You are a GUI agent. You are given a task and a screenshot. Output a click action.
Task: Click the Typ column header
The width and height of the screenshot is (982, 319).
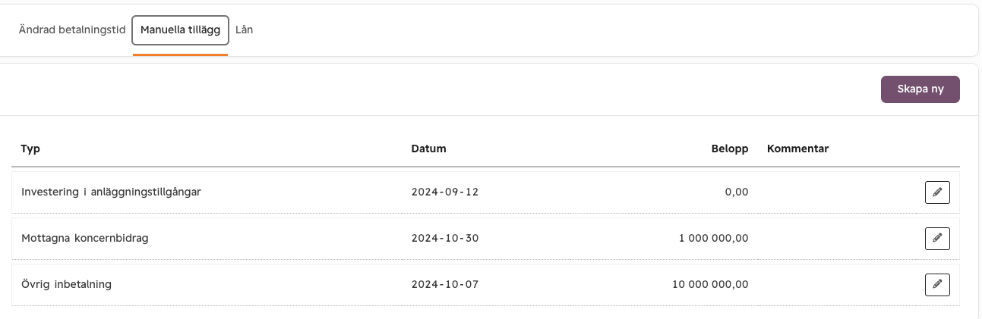click(30, 149)
